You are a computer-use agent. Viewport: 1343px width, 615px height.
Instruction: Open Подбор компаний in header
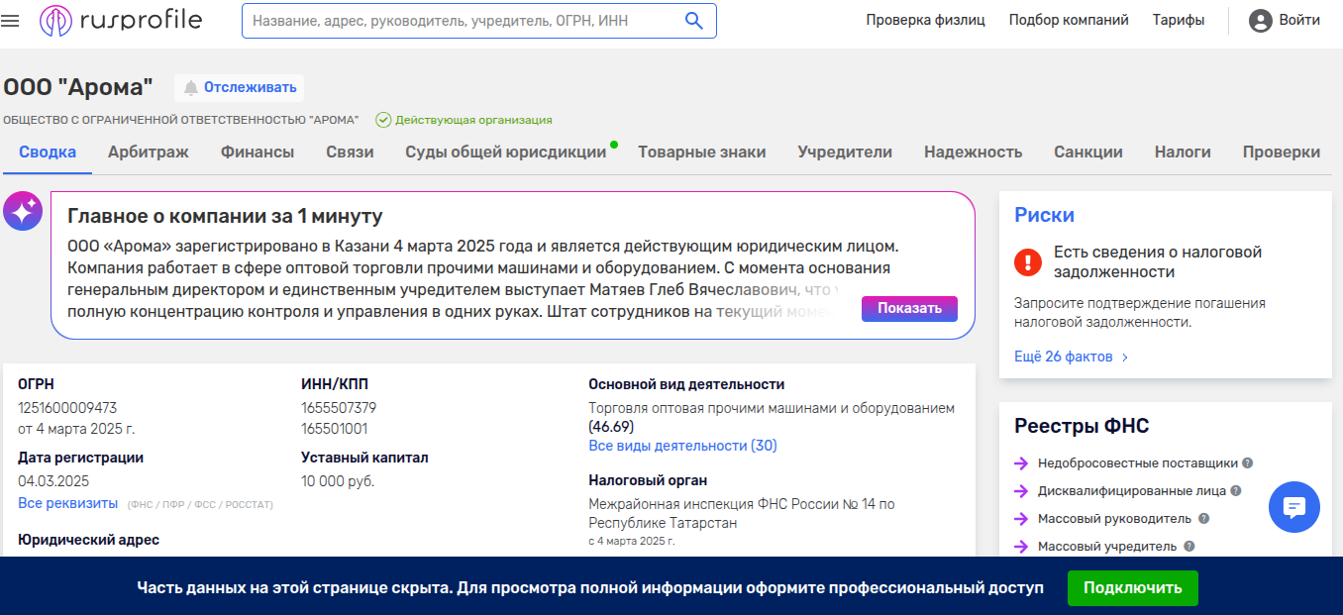(1069, 20)
